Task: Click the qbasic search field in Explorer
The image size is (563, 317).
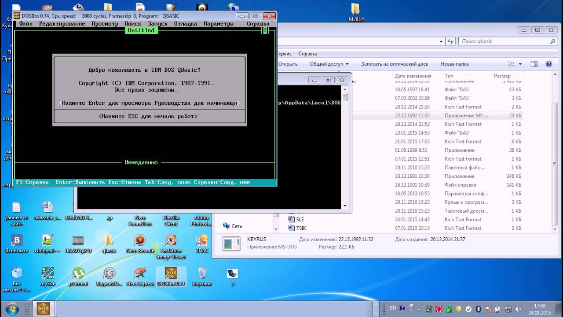Action: [504, 41]
